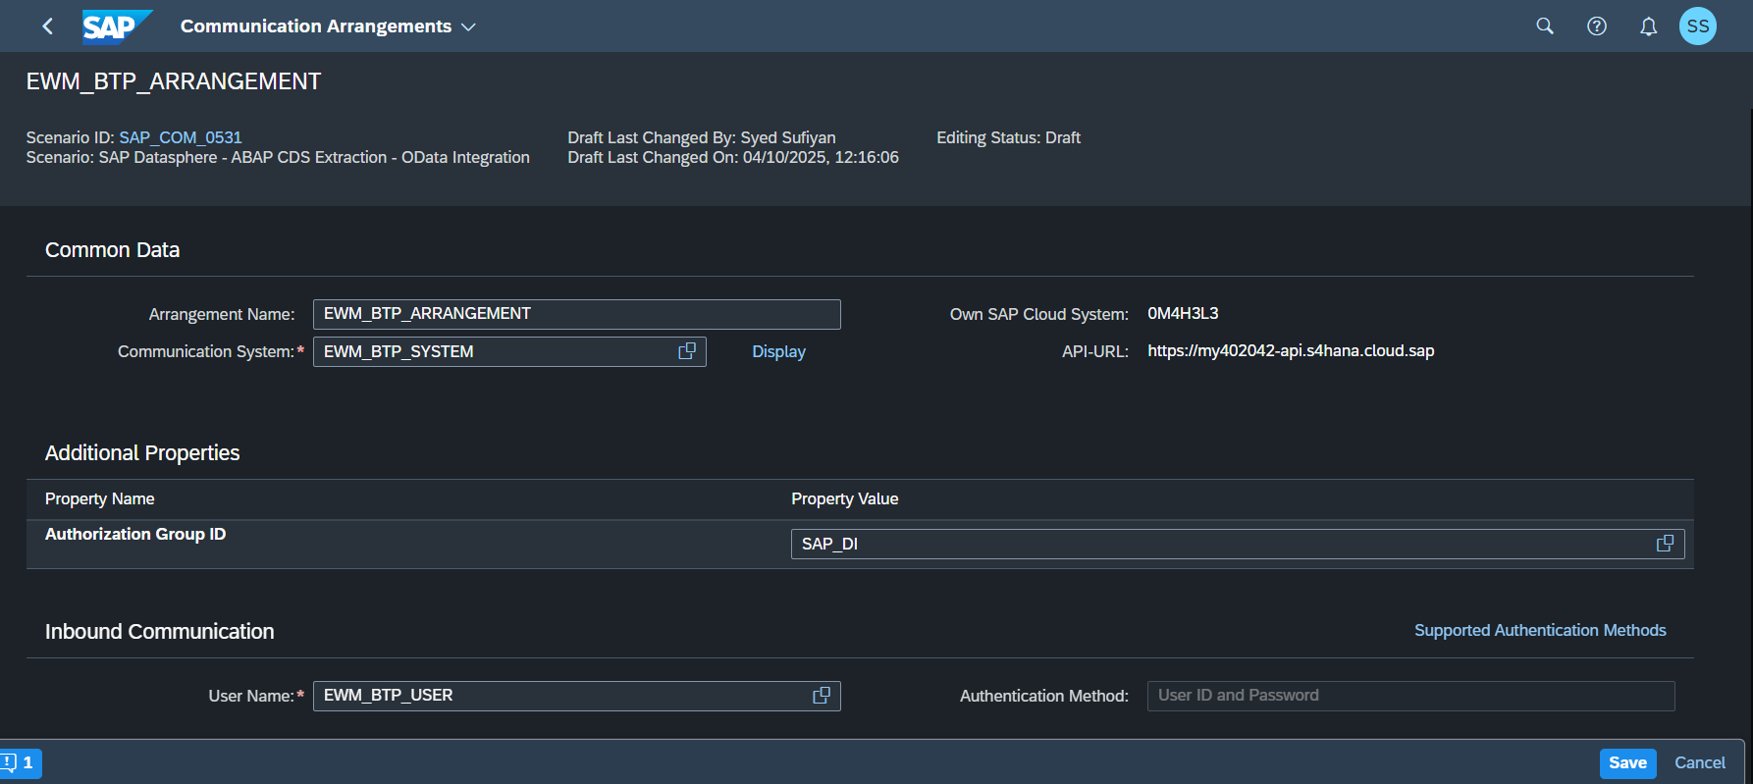Open value help for User Name
This screenshot has height=784, width=1753.
click(x=822, y=696)
